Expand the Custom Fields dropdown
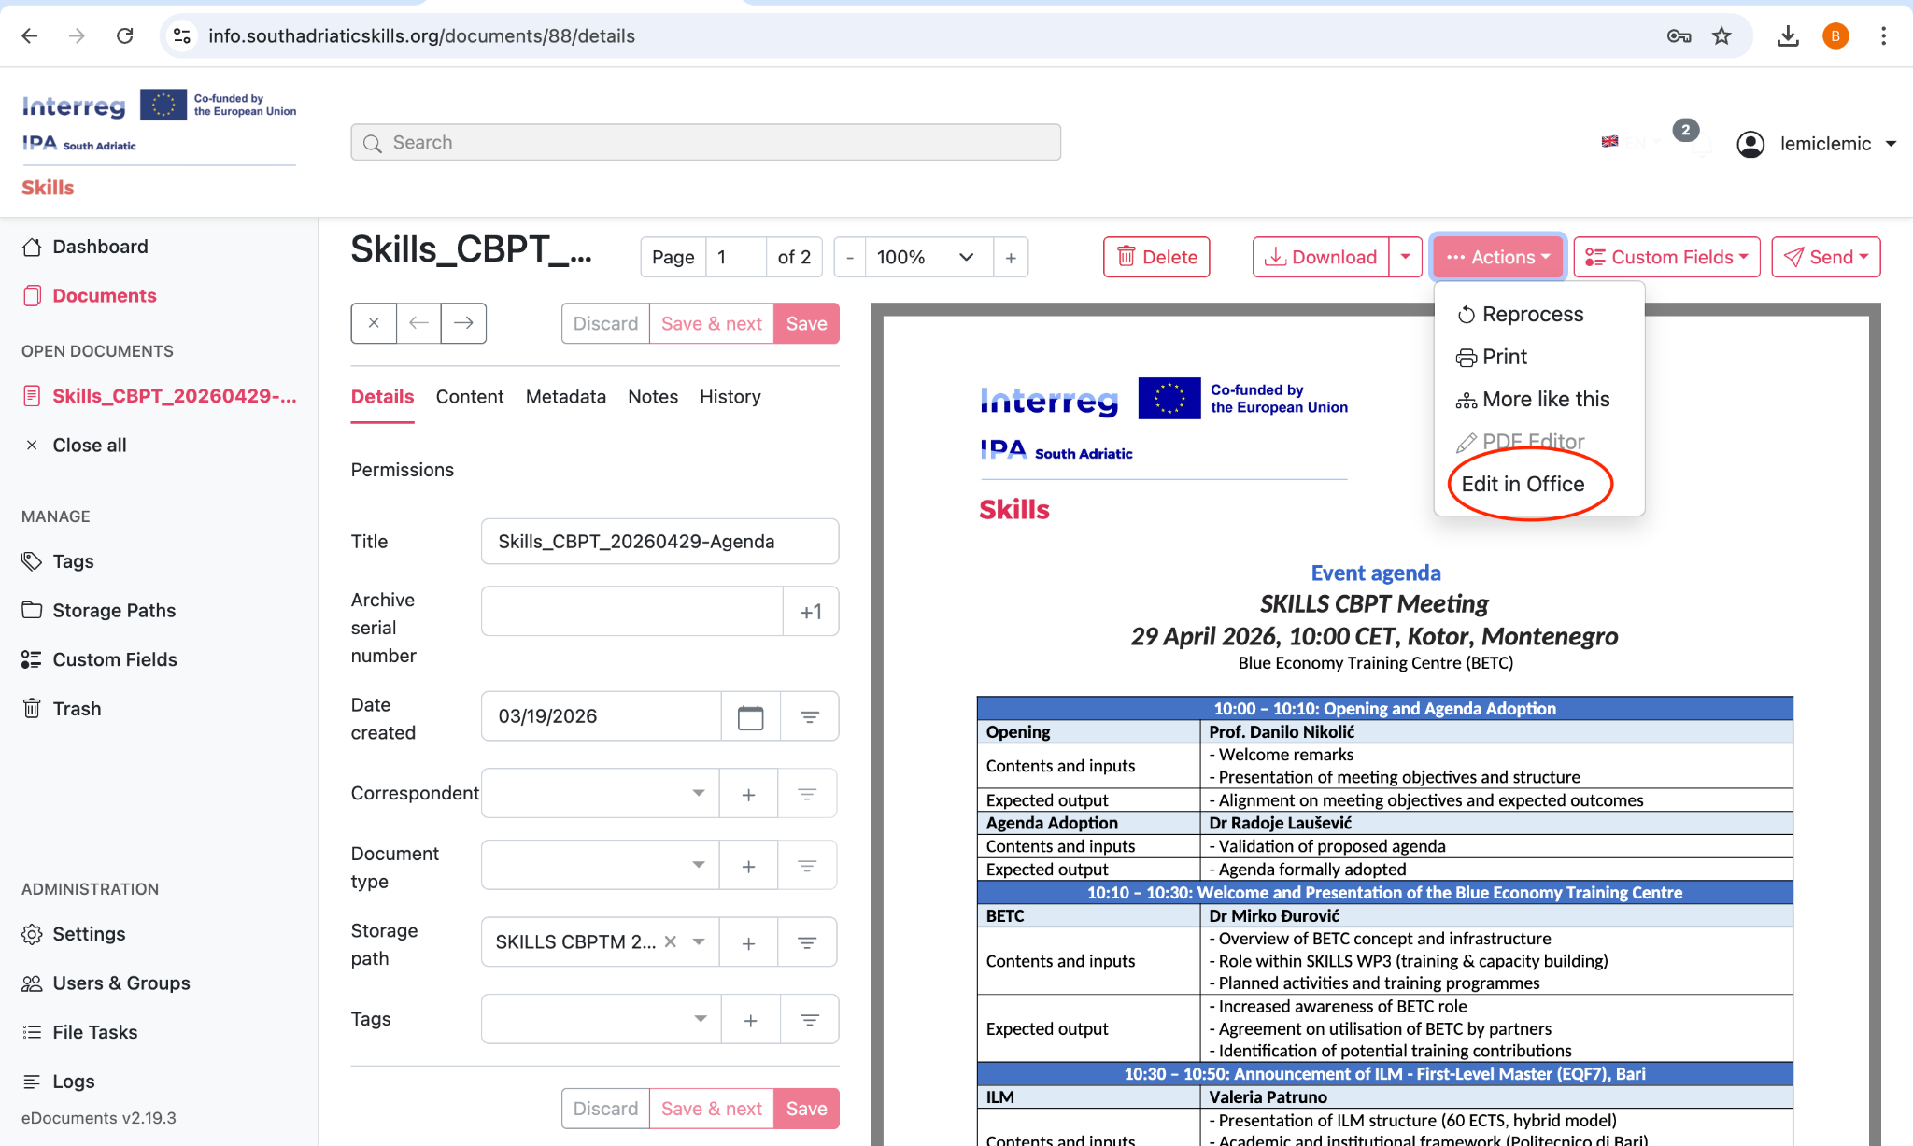Screen dimensions: 1913x1146 pyautogui.click(x=1666, y=257)
